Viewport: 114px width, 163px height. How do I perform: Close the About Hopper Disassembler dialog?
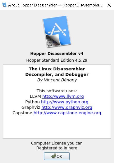(109, 5)
